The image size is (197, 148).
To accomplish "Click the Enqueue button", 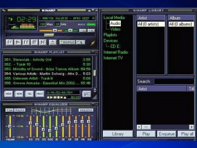I will tap(166, 134).
